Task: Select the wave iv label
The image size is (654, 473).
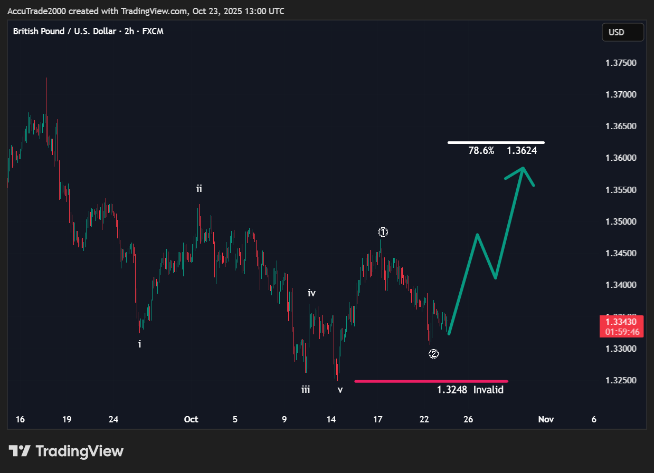Action: 311,293
